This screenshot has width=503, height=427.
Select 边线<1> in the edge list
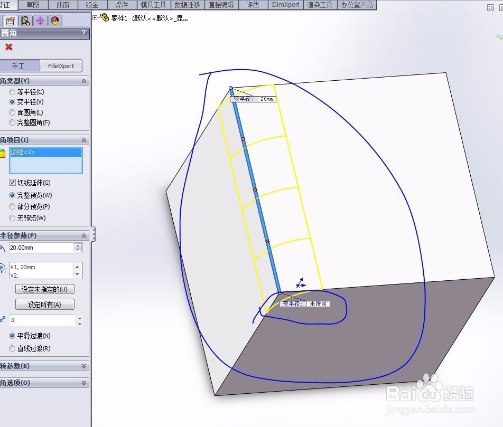pos(46,152)
